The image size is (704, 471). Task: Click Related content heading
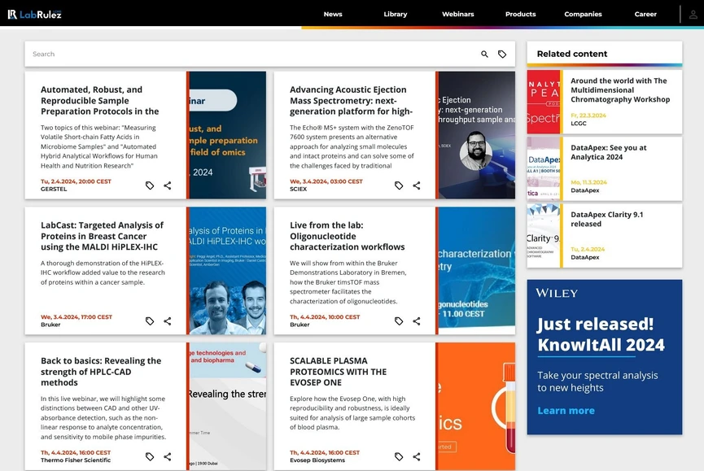click(x=572, y=54)
